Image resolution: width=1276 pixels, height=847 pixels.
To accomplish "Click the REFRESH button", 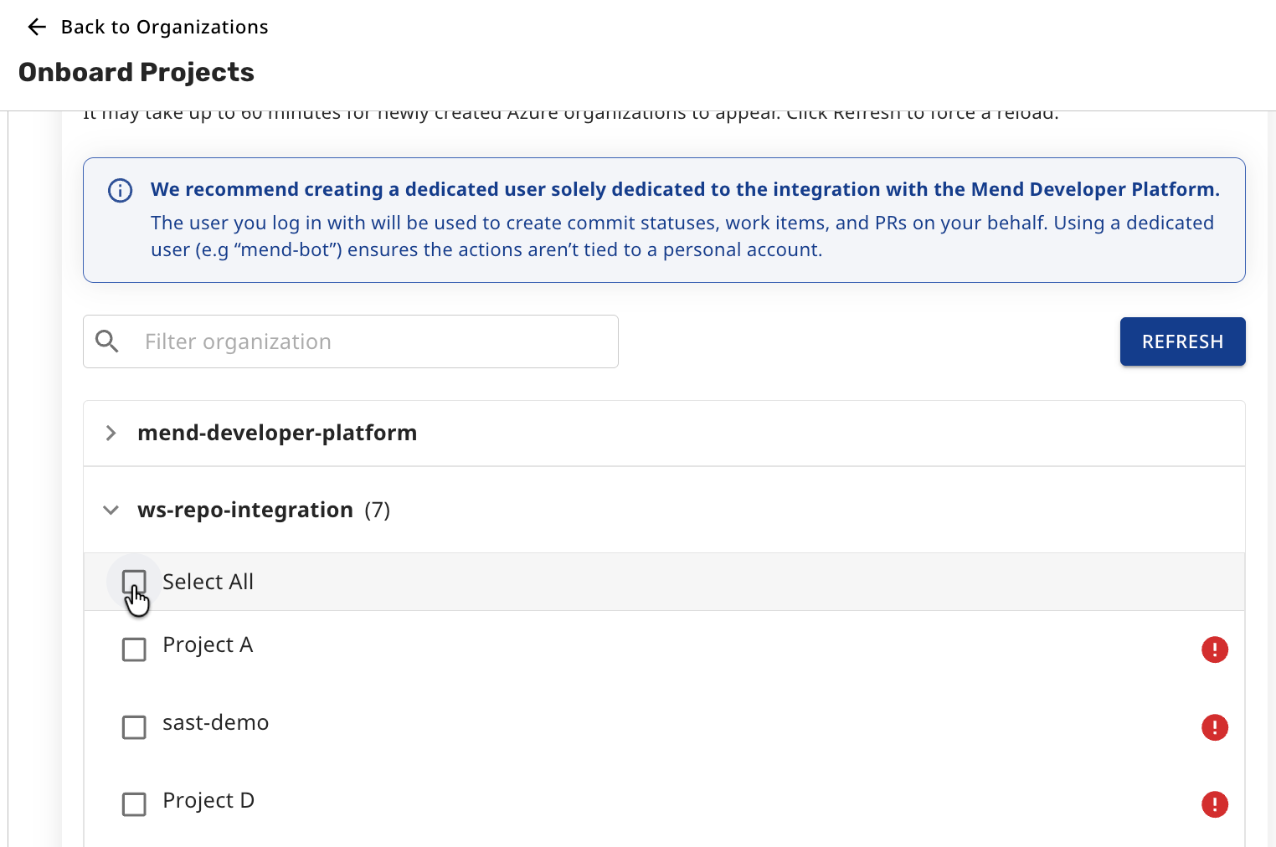I will pos(1182,341).
